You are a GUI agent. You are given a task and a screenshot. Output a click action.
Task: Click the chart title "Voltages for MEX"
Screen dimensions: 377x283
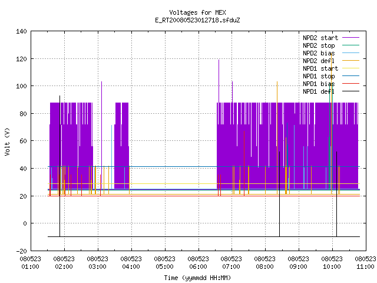click(197, 12)
